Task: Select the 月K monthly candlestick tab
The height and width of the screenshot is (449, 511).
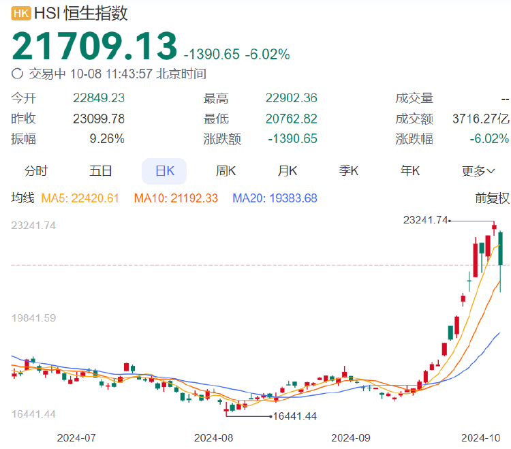Action: coord(287,171)
